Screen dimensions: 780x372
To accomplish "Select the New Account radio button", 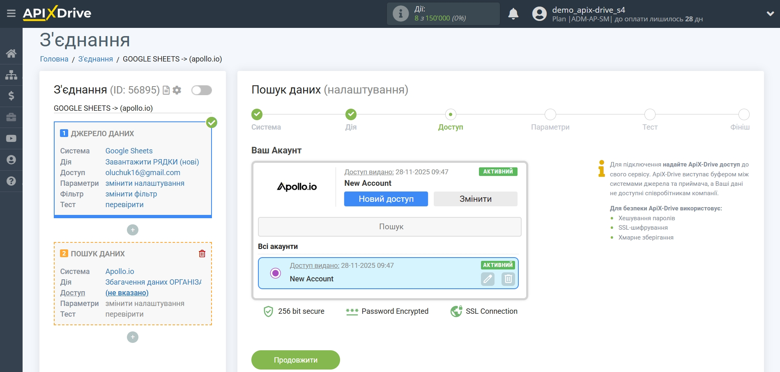I will pyautogui.click(x=275, y=272).
